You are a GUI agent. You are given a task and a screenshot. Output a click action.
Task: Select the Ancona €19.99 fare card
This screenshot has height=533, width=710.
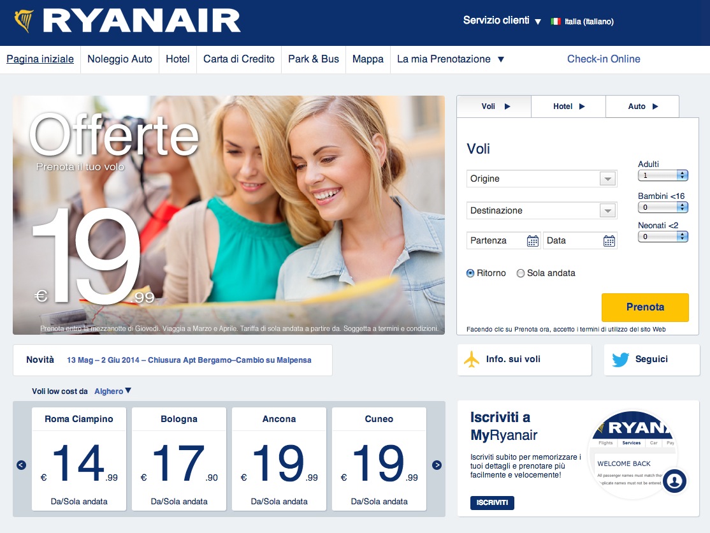pos(279,459)
